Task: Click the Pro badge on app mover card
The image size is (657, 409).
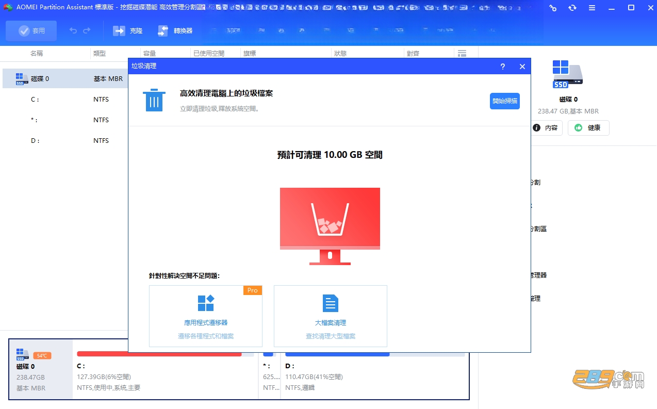Action: point(253,290)
